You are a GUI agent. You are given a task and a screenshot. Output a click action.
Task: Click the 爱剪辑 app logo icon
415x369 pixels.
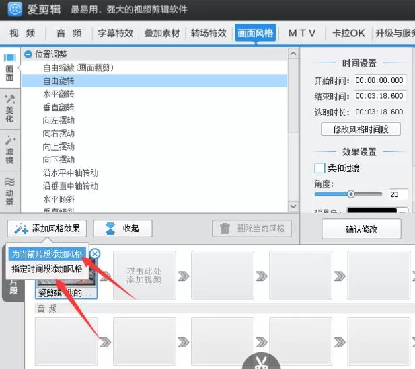tap(15, 9)
